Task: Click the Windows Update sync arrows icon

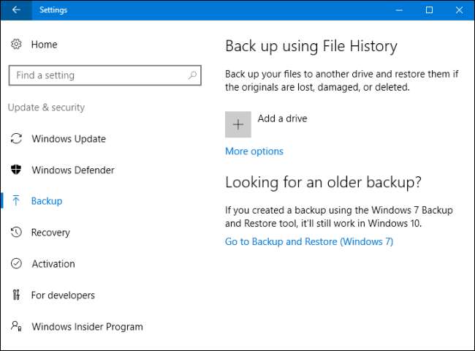Action: point(16,139)
